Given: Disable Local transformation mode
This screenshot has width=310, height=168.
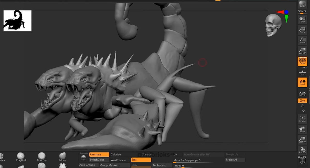Looking at the screenshot, I should (x=302, y=82).
